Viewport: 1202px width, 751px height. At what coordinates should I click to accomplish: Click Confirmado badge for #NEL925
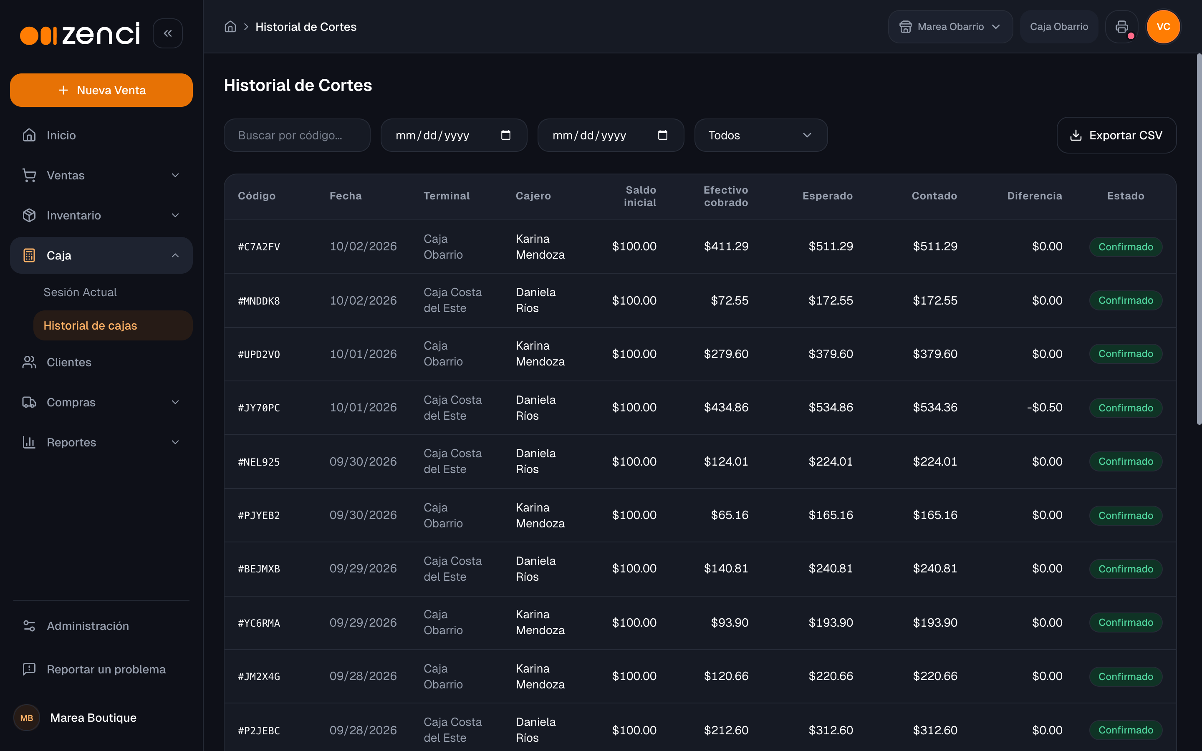[x=1125, y=461]
